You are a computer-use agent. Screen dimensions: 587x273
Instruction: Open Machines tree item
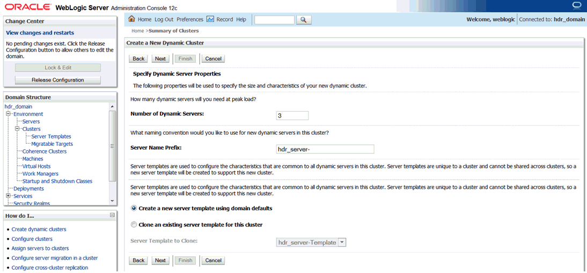click(x=33, y=159)
